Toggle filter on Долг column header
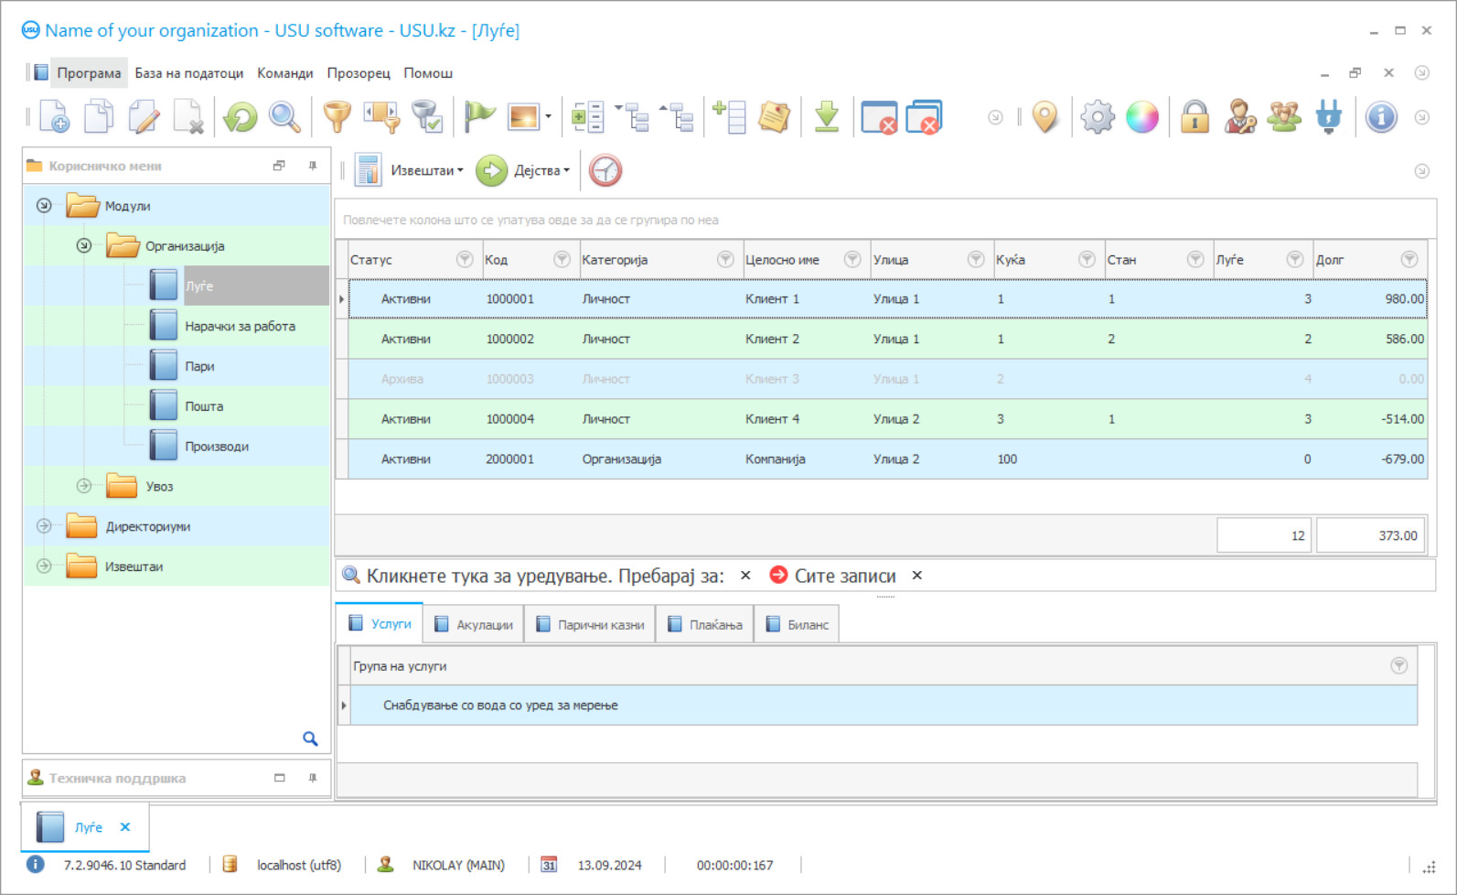The height and width of the screenshot is (895, 1457). 1409,260
